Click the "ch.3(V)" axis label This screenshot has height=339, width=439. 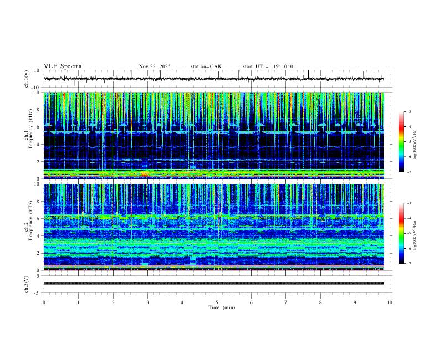[x=27, y=284]
